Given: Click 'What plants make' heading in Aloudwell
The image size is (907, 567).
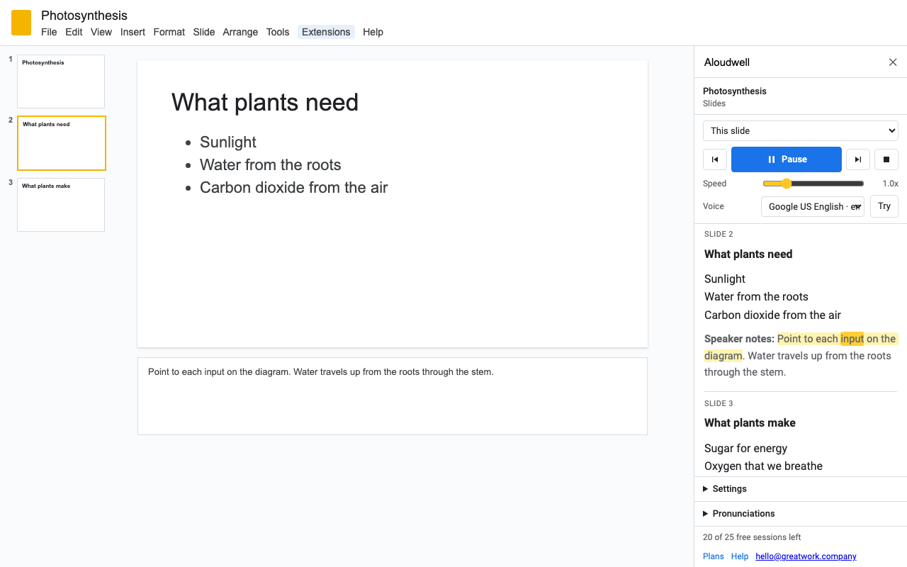Looking at the screenshot, I should click(x=750, y=423).
